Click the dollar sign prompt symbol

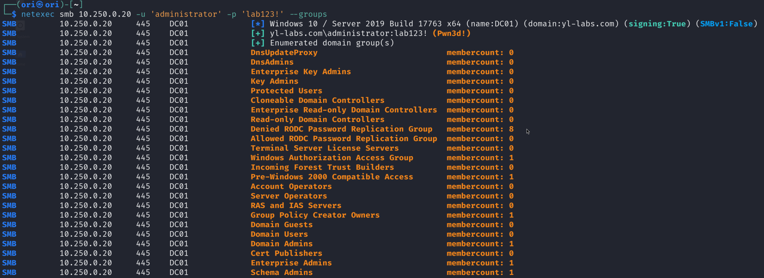pyautogui.click(x=14, y=14)
